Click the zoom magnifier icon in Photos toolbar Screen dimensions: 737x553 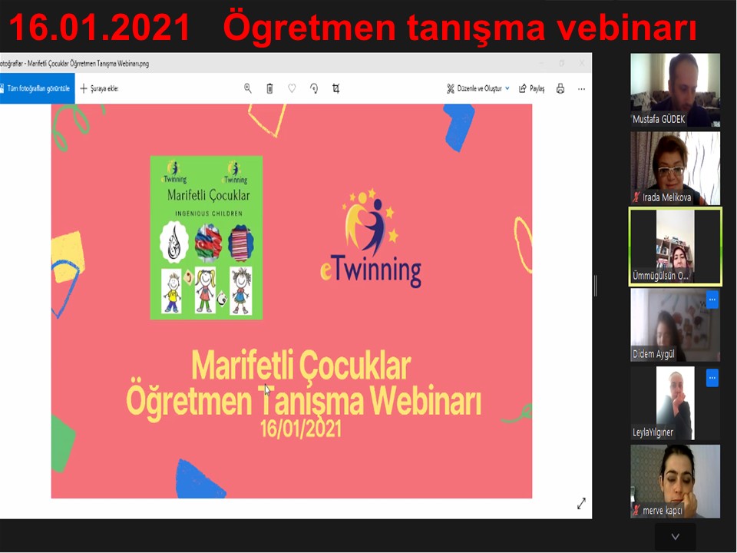coord(248,88)
